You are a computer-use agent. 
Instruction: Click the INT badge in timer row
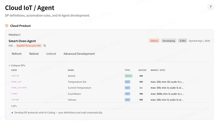click(127, 94)
